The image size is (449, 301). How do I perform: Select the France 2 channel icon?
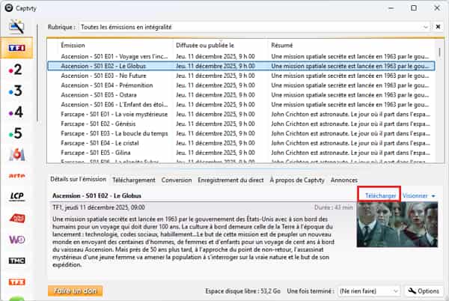(x=16, y=70)
